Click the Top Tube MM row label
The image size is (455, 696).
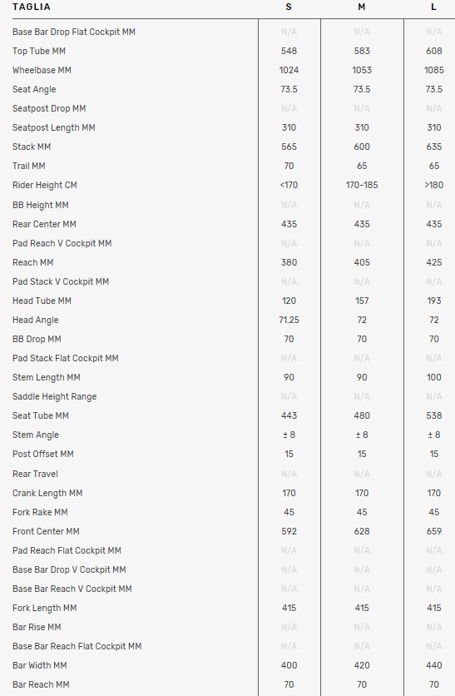click(x=39, y=51)
